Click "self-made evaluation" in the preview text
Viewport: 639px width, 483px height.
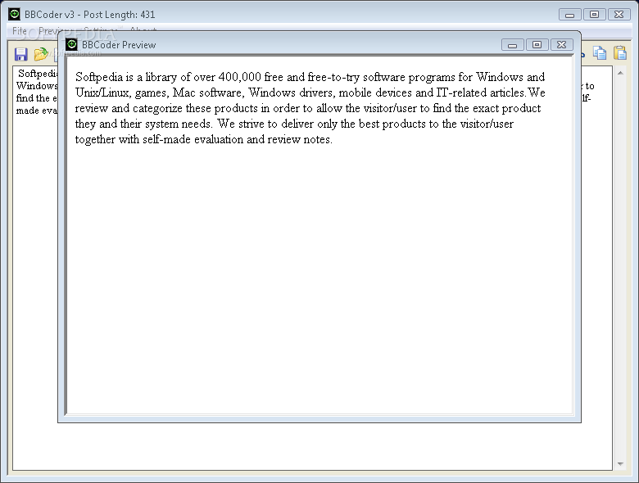click(x=193, y=139)
